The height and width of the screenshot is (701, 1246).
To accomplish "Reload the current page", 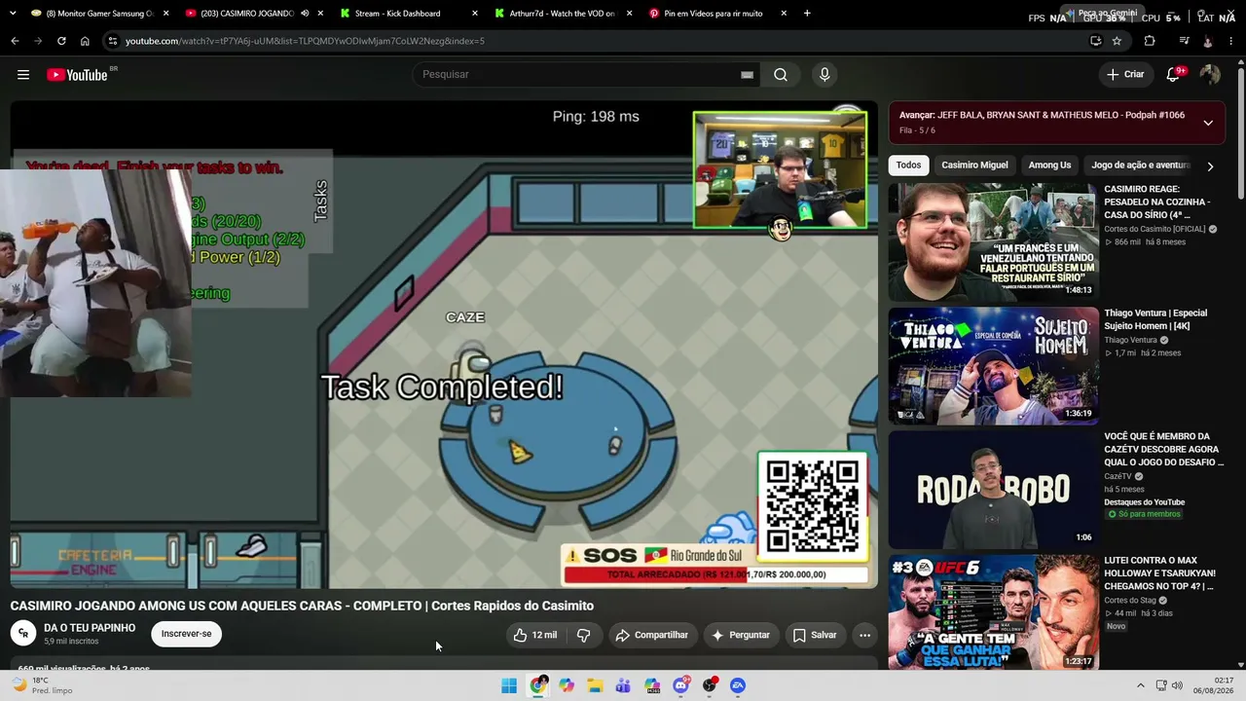I will coord(61,41).
